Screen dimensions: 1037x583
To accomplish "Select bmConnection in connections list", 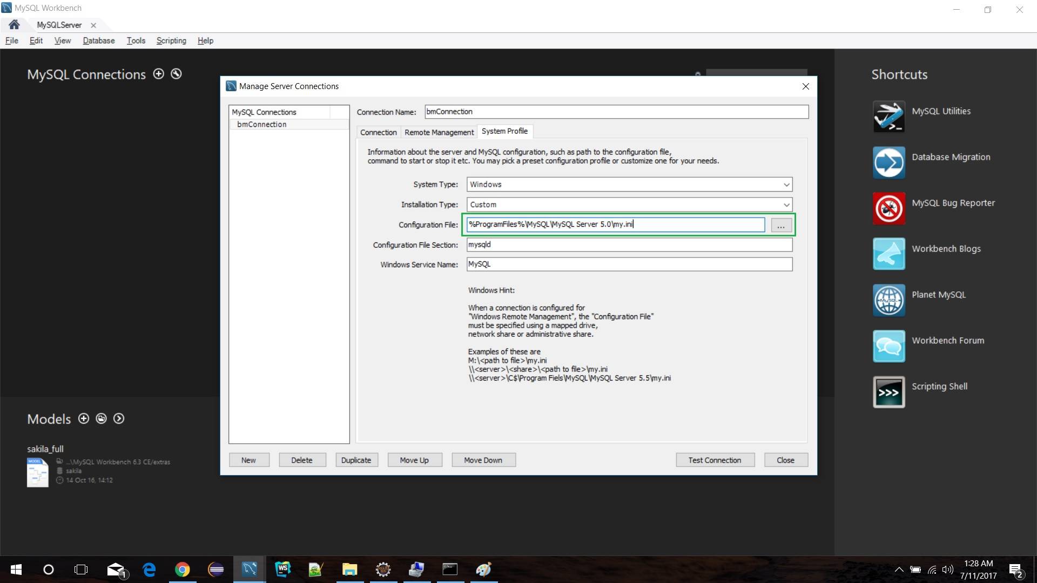I will [289, 124].
